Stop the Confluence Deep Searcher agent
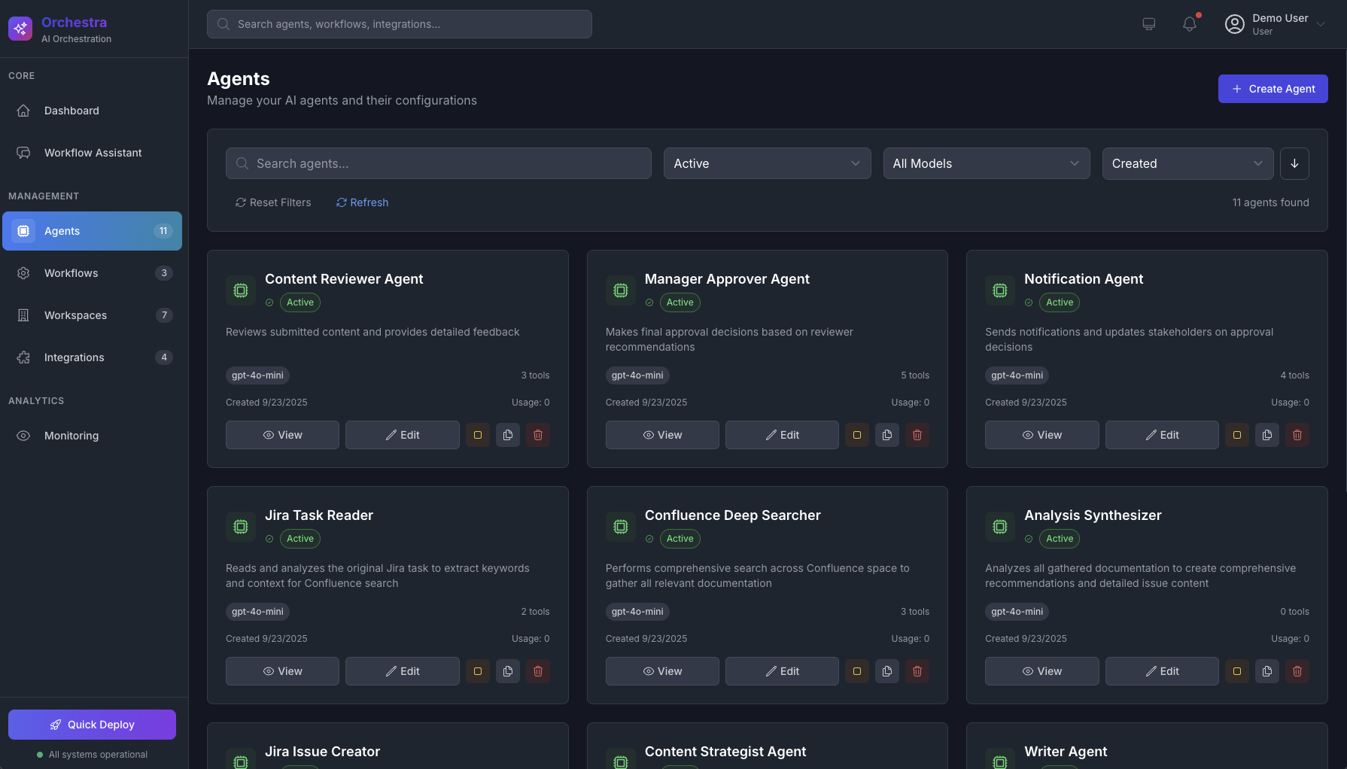The image size is (1347, 769). click(x=857, y=671)
